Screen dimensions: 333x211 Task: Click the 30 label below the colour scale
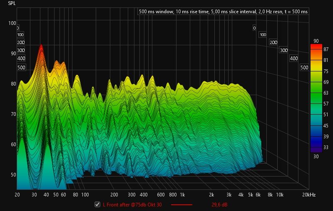tap(316, 156)
